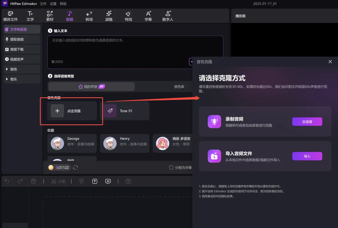338x228 pixels.
Task: Open the 滤镜 filters panel
Action: click(109, 15)
